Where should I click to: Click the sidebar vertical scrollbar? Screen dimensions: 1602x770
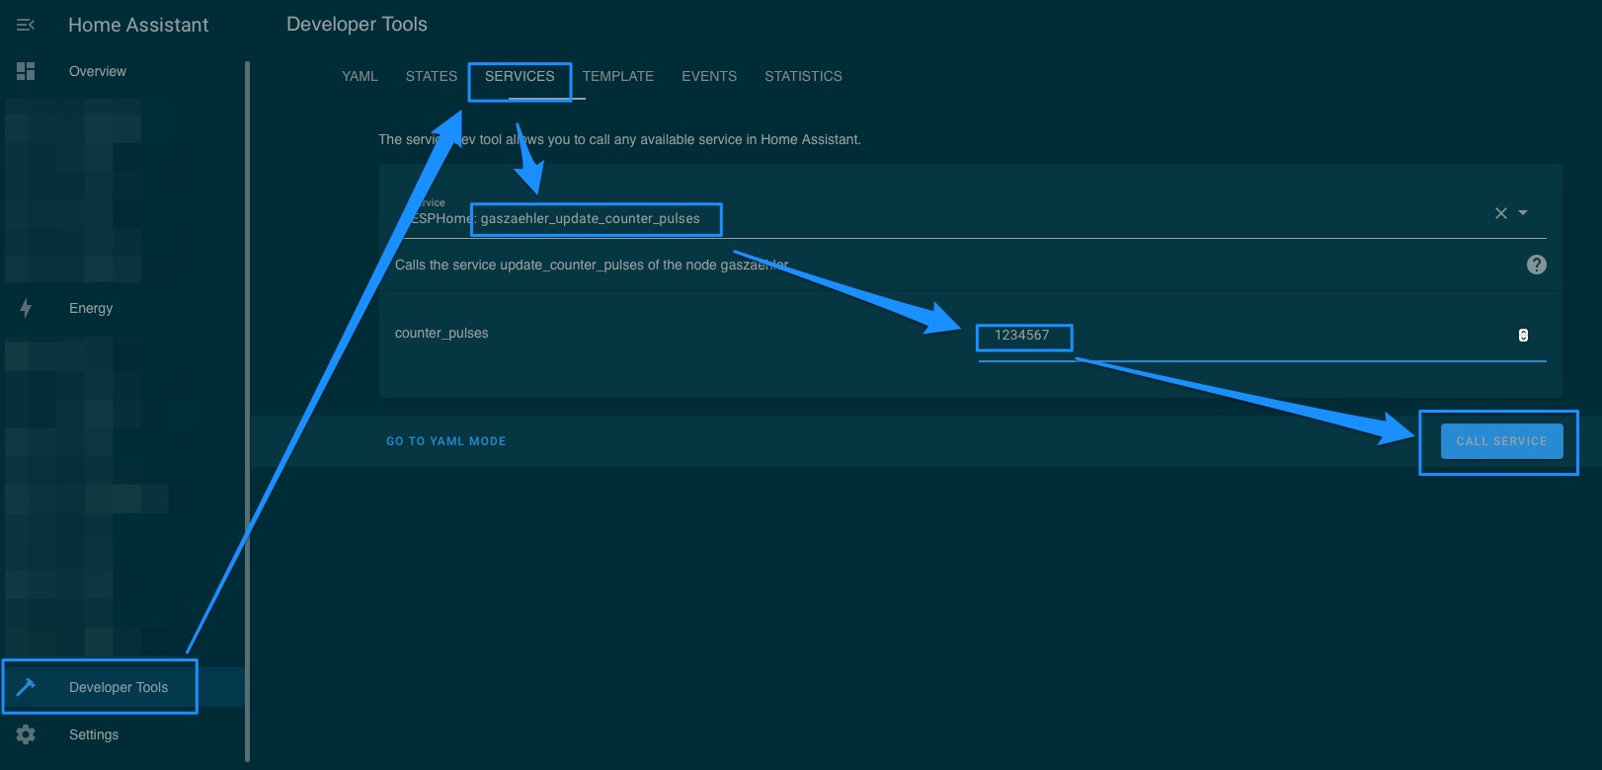247,411
